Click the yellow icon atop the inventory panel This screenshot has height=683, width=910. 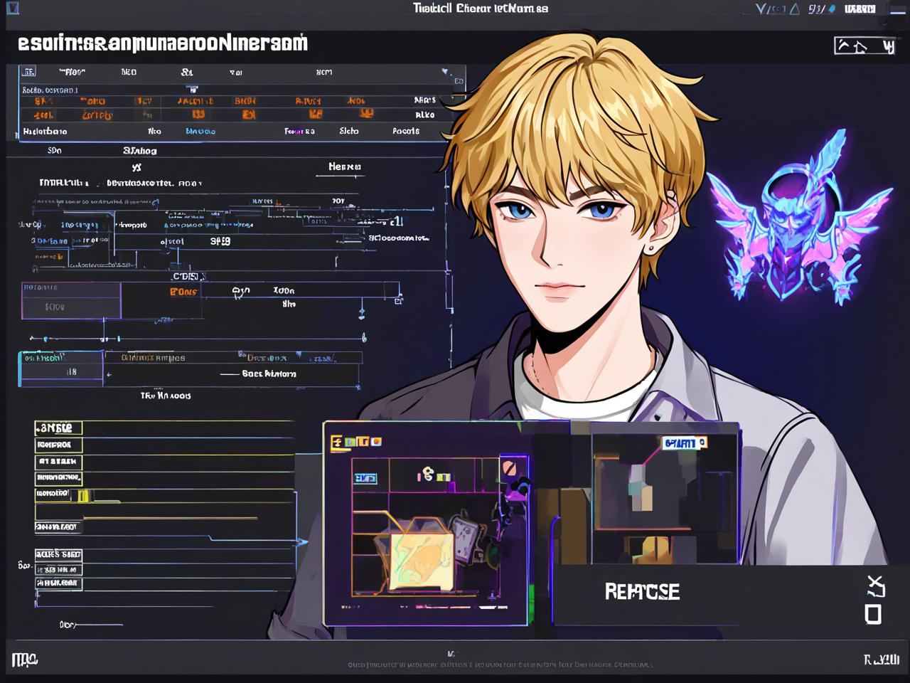click(x=336, y=443)
